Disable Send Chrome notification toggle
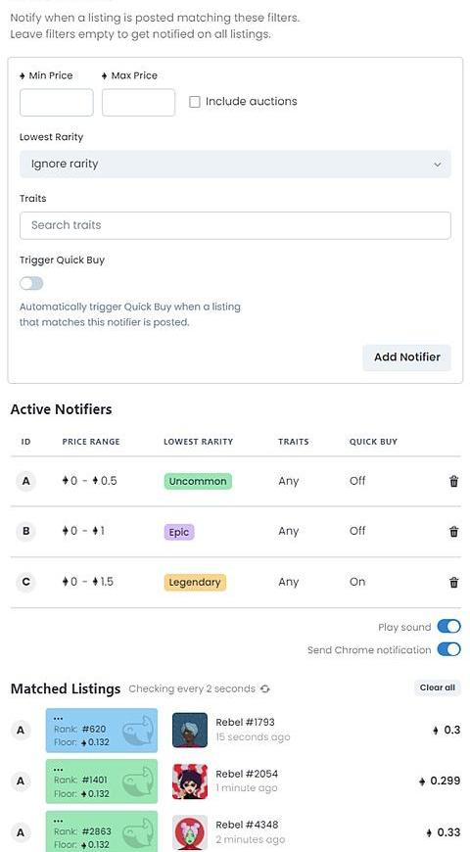 pos(448,649)
